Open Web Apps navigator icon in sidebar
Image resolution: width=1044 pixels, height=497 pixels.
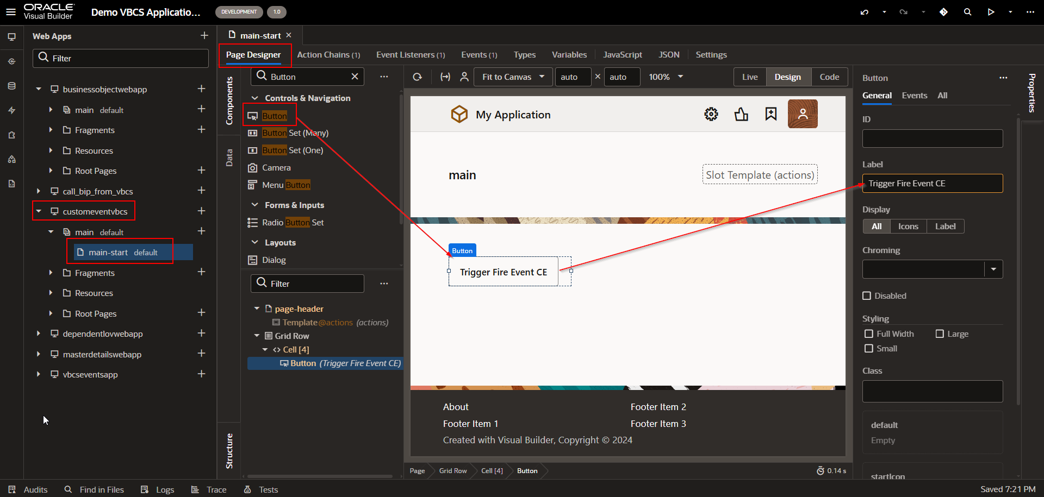[11, 37]
